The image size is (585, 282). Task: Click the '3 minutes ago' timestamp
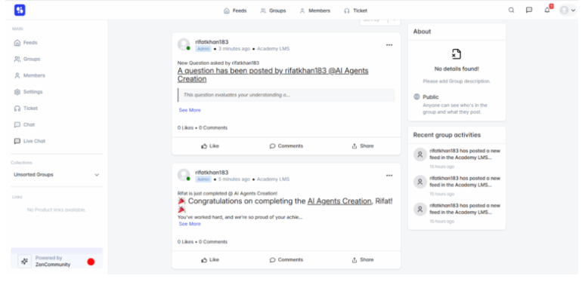(x=234, y=49)
